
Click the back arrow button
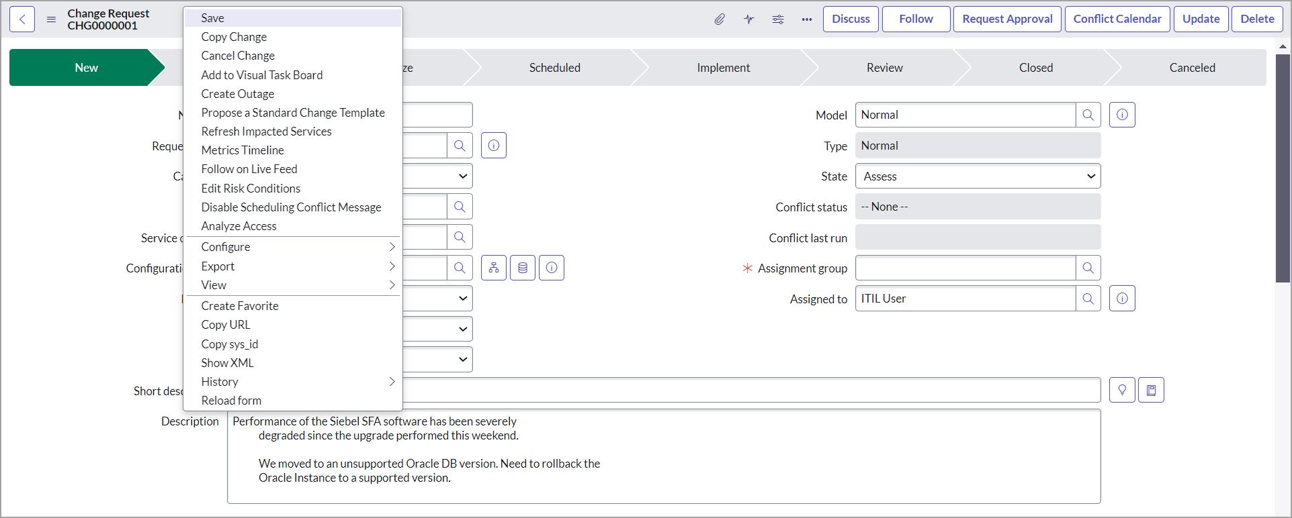point(22,19)
